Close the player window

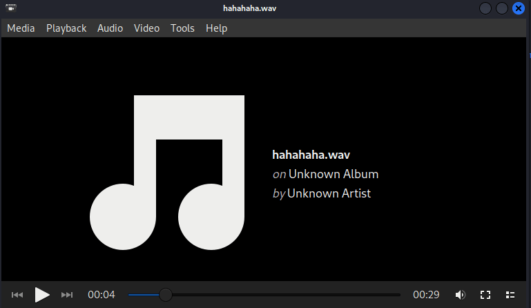coord(518,8)
